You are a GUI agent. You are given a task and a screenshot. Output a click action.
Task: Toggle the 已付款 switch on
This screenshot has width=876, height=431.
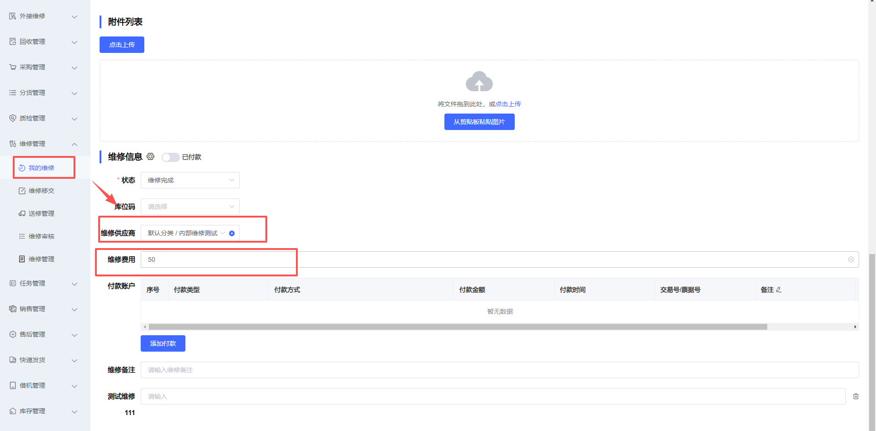click(170, 157)
